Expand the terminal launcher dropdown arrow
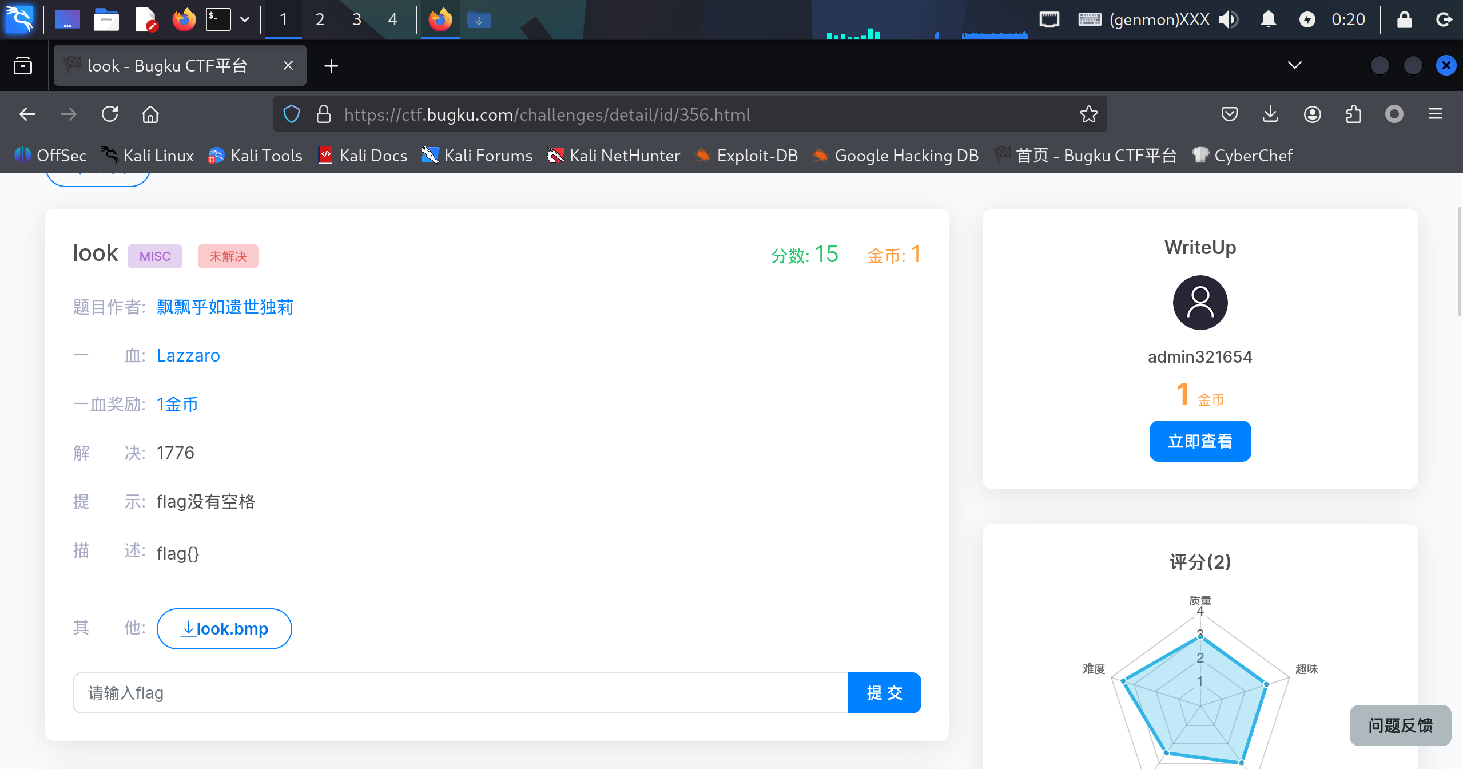The height and width of the screenshot is (769, 1463). (x=245, y=20)
